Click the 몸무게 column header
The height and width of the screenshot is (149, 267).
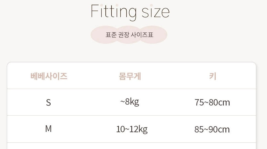(x=130, y=76)
